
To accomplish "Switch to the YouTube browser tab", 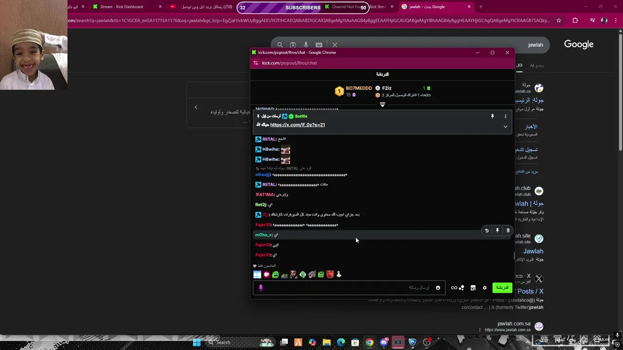I will click(x=201, y=7).
